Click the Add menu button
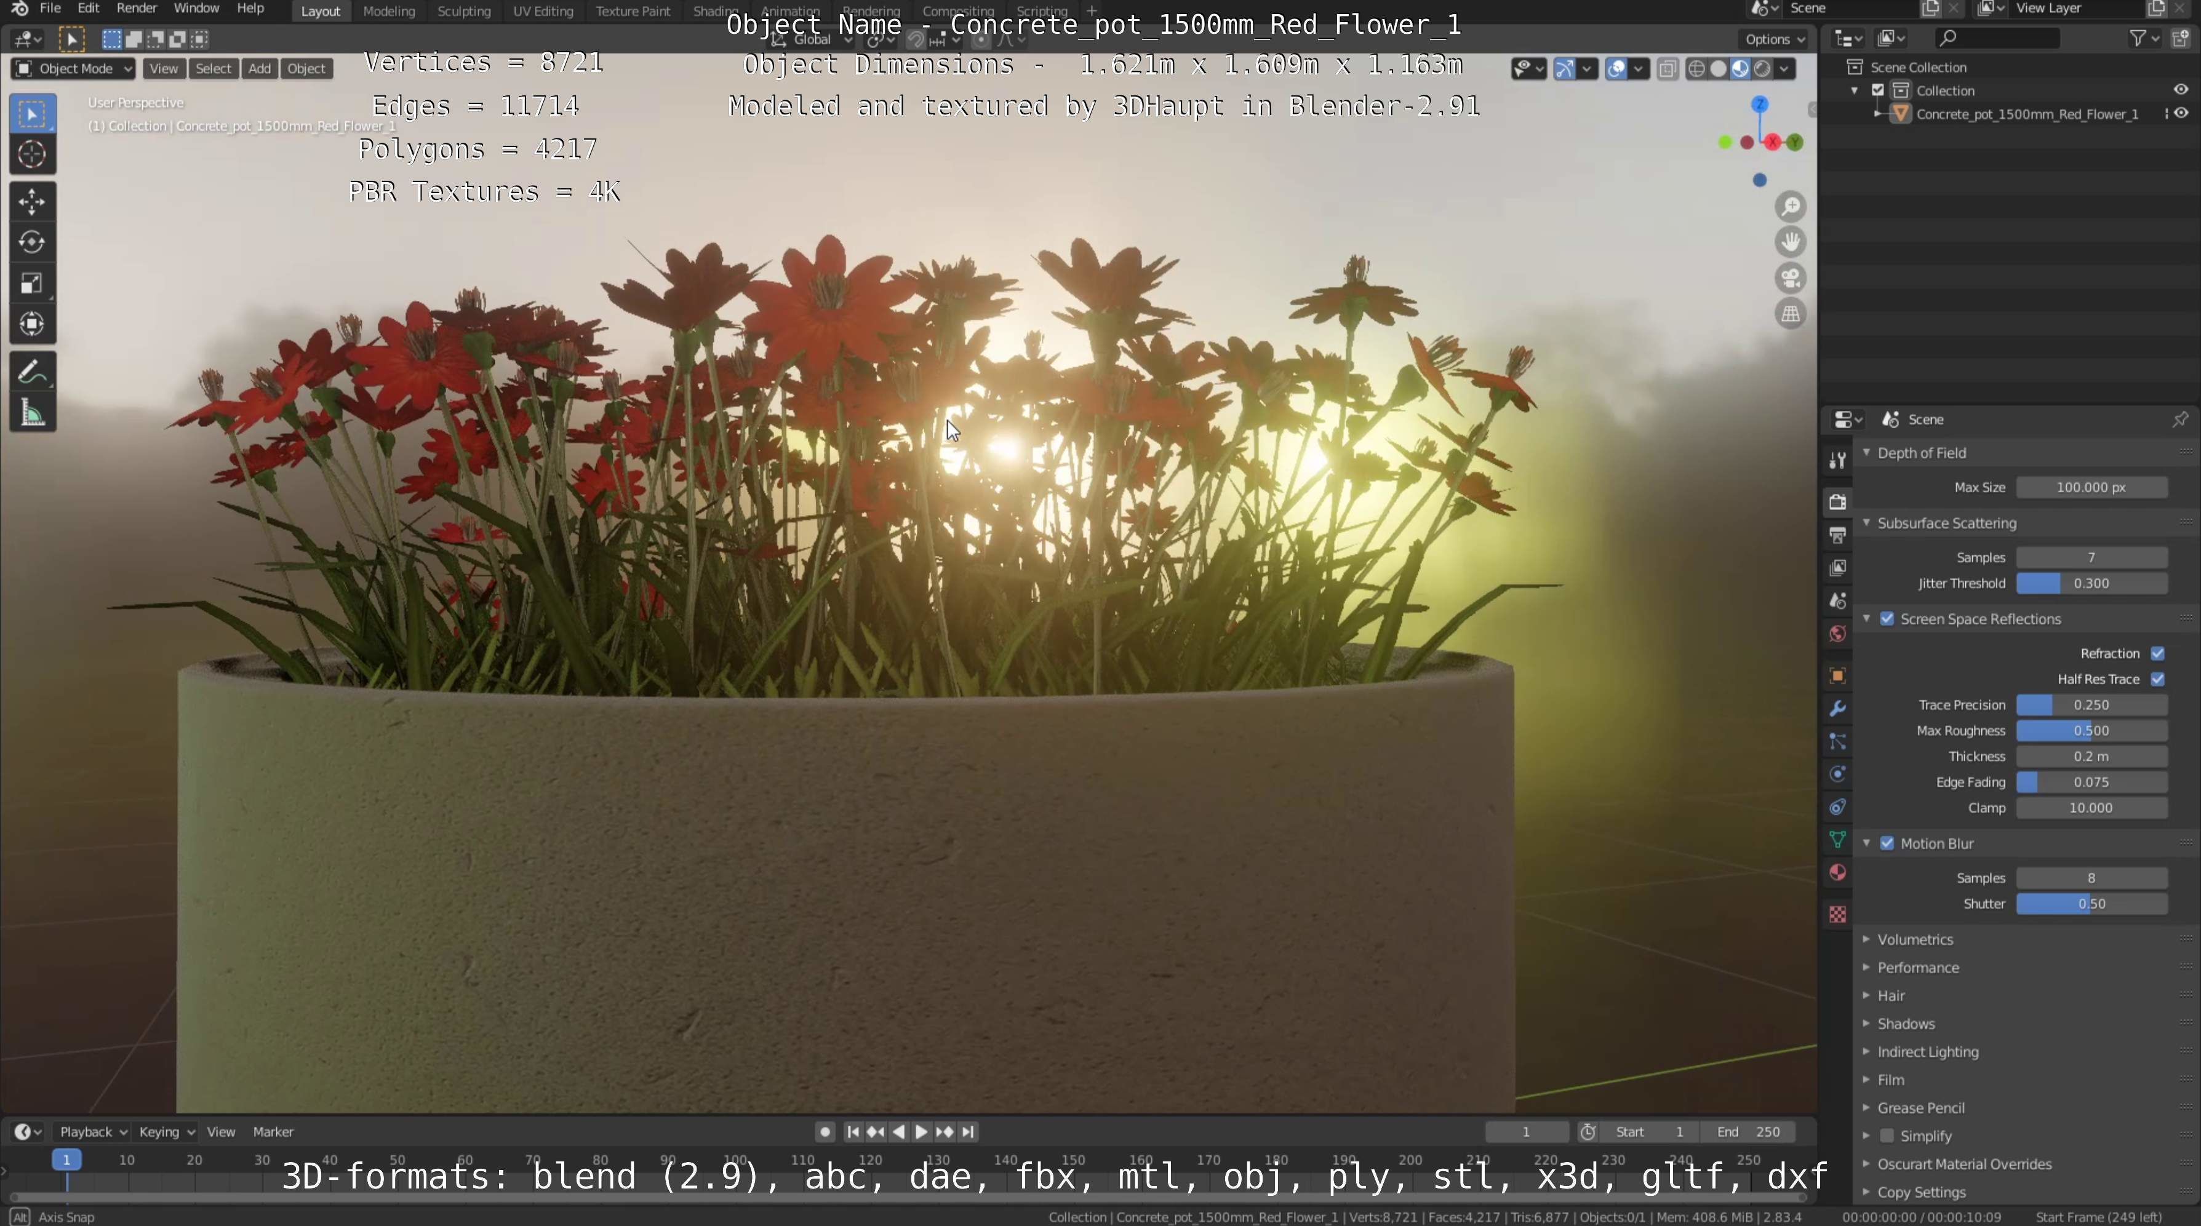Image resolution: width=2201 pixels, height=1226 pixels. click(x=259, y=68)
